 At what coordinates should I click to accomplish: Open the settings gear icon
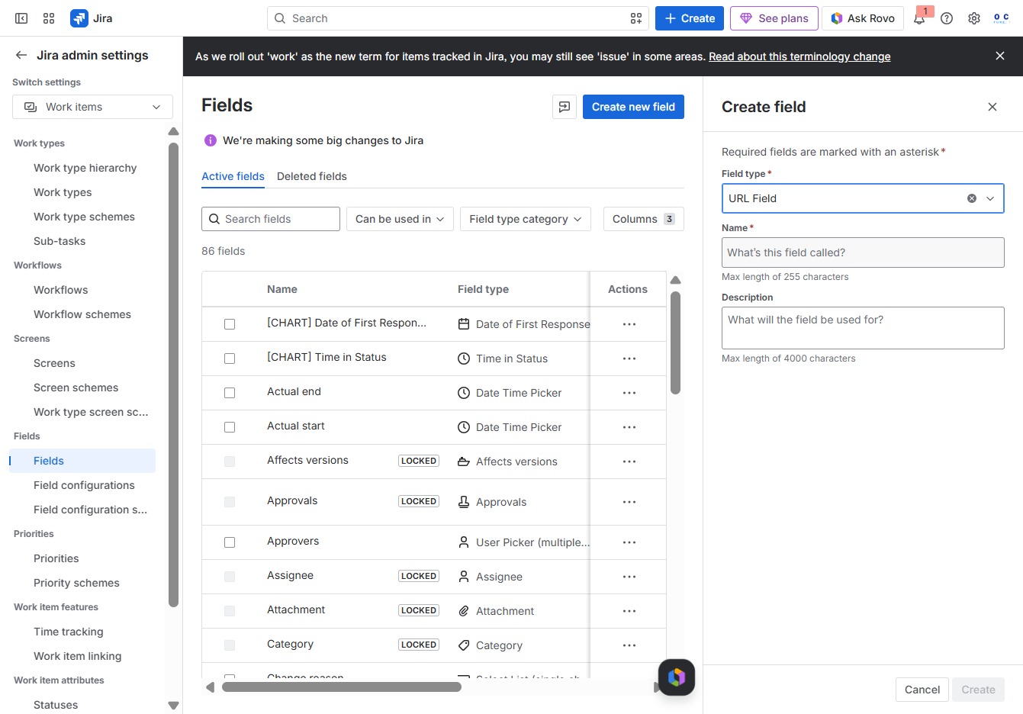[x=974, y=18]
